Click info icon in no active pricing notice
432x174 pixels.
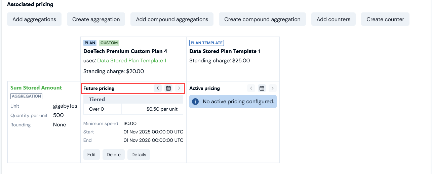click(196, 101)
